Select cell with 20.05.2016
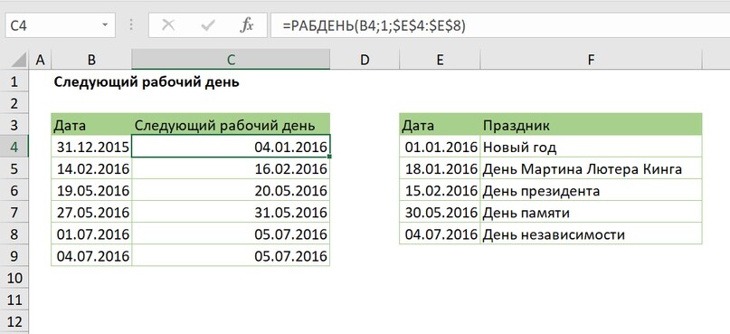 pos(231,190)
